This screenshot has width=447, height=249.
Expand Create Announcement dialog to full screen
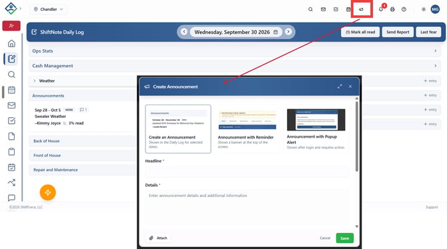[x=340, y=87]
